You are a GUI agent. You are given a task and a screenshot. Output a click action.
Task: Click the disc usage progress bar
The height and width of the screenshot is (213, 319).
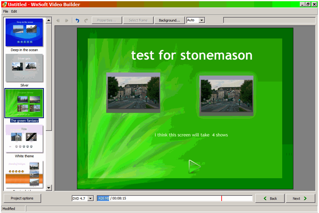(x=175, y=198)
